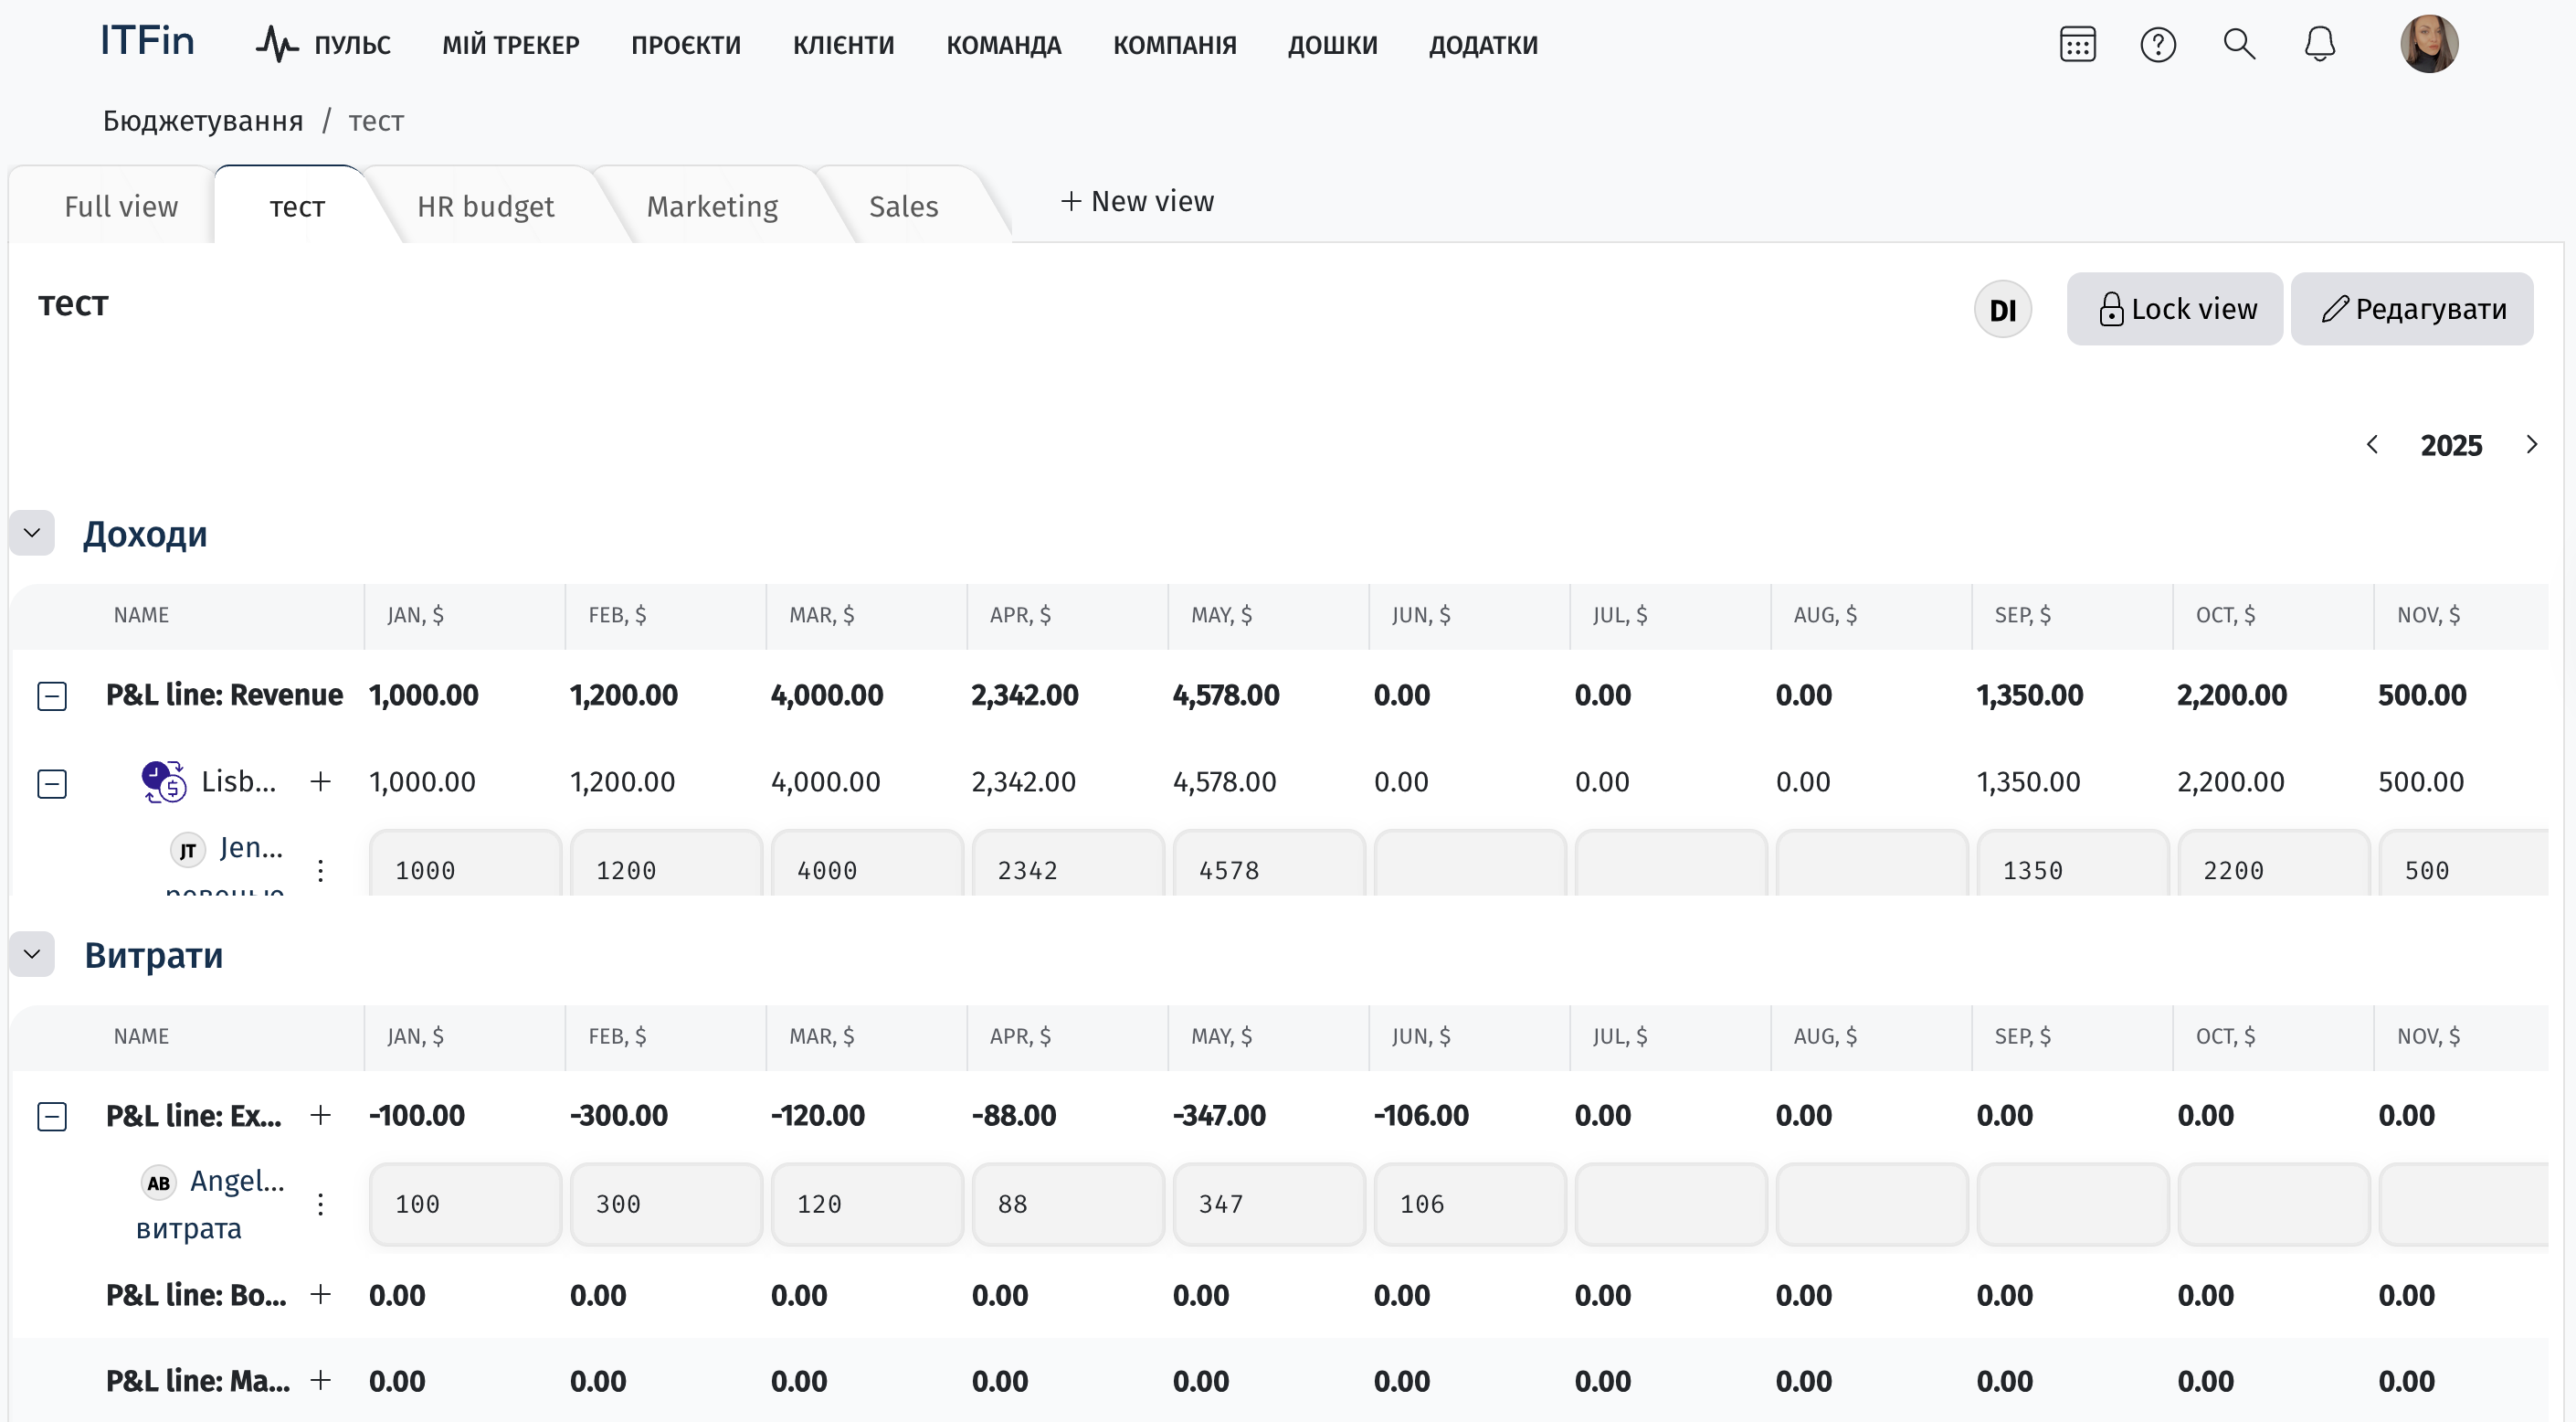Open three-dot menu for Angel... row
Screen dimensions: 2576x1422
click(x=320, y=1204)
